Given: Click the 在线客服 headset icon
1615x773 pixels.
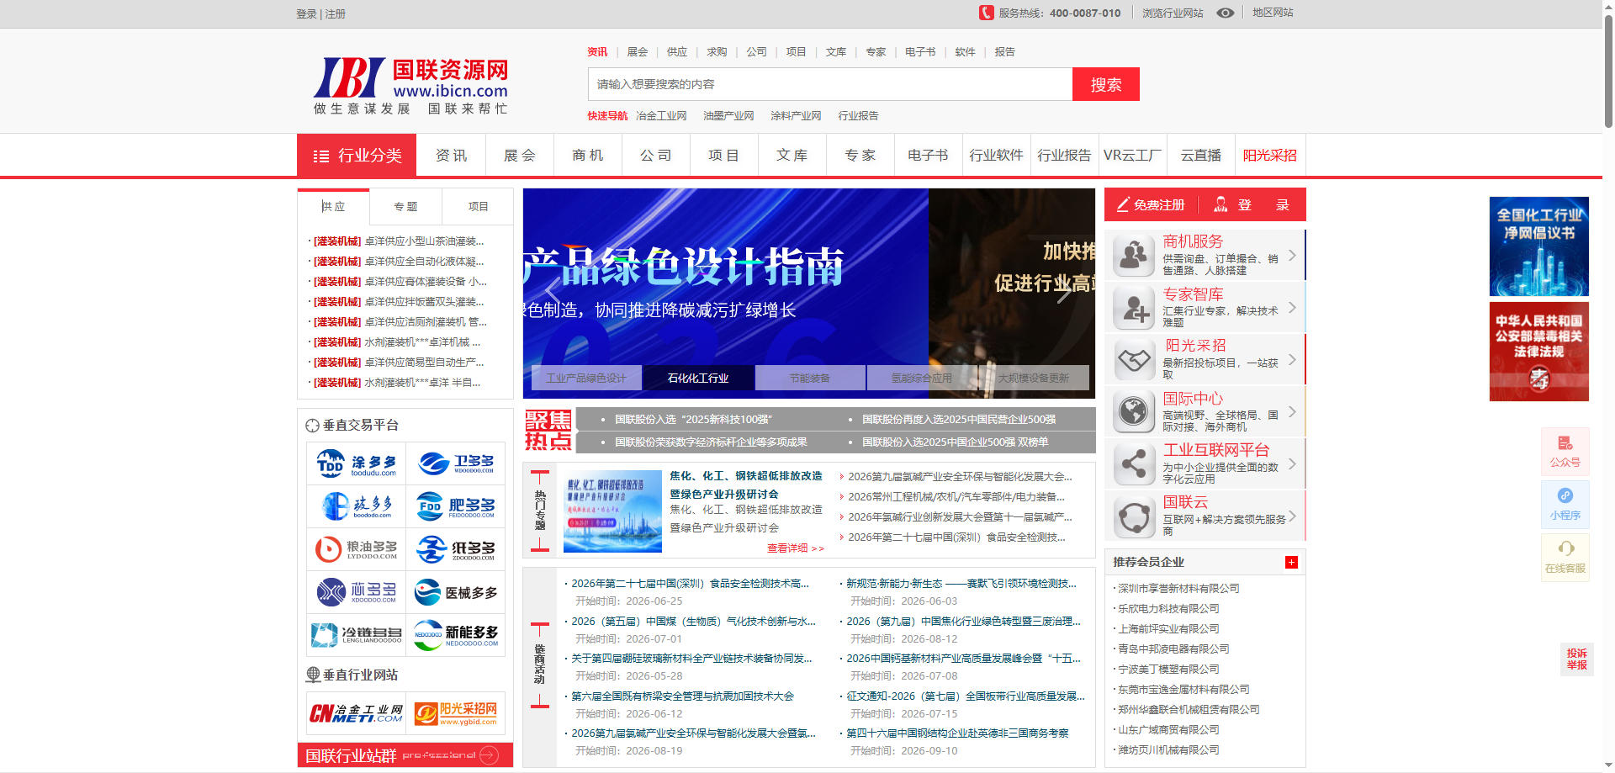Looking at the screenshot, I should click(1565, 558).
